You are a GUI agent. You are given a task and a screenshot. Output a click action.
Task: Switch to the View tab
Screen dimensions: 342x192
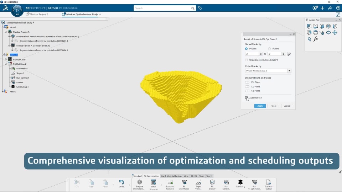click(186, 176)
